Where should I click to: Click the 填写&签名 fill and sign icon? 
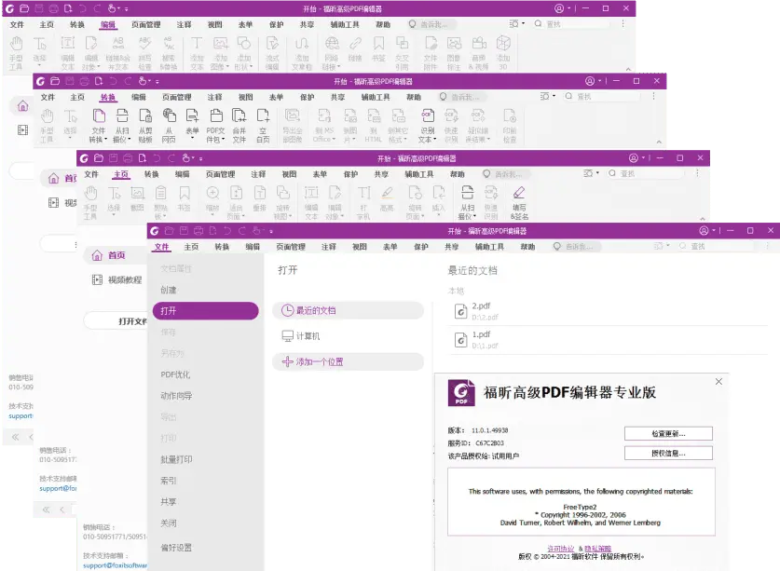518,193
